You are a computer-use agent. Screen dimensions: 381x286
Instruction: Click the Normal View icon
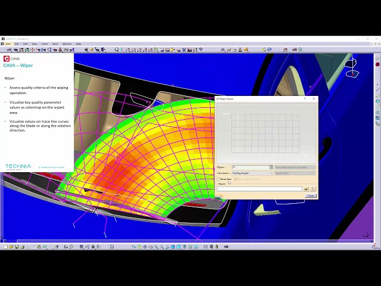tap(167, 247)
